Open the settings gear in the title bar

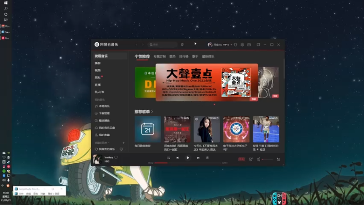[242, 45]
